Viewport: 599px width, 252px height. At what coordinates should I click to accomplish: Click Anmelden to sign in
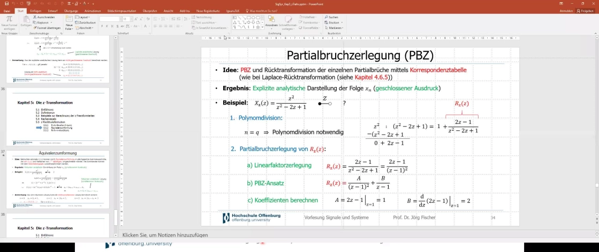(x=566, y=11)
